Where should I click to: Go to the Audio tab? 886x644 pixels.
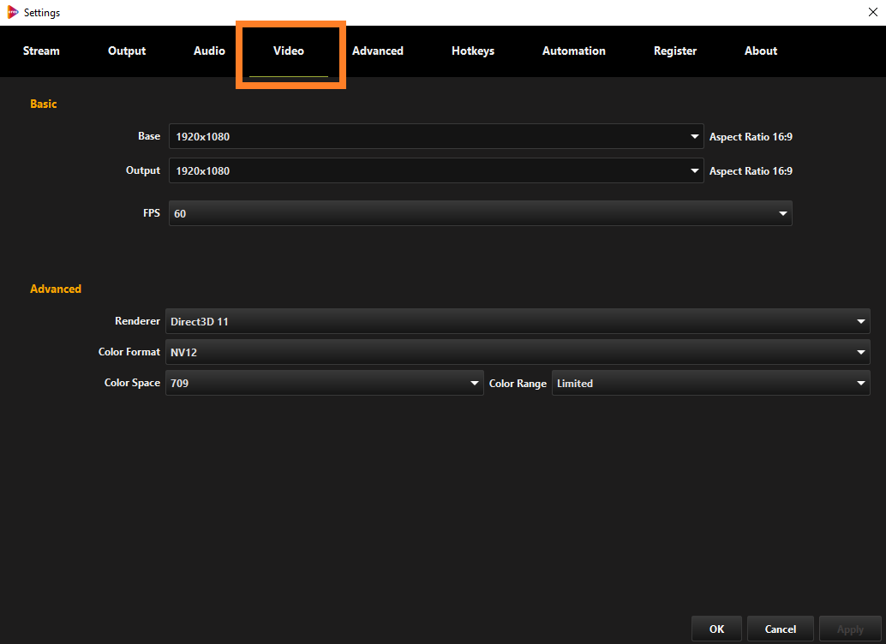(209, 51)
